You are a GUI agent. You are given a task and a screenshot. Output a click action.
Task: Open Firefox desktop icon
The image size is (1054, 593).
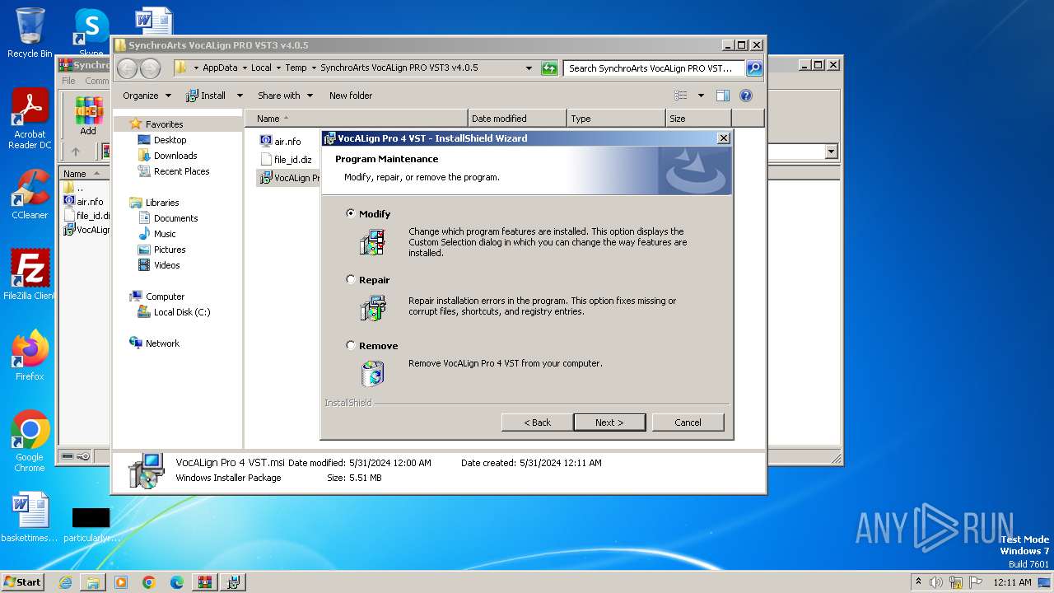pyautogui.click(x=30, y=355)
